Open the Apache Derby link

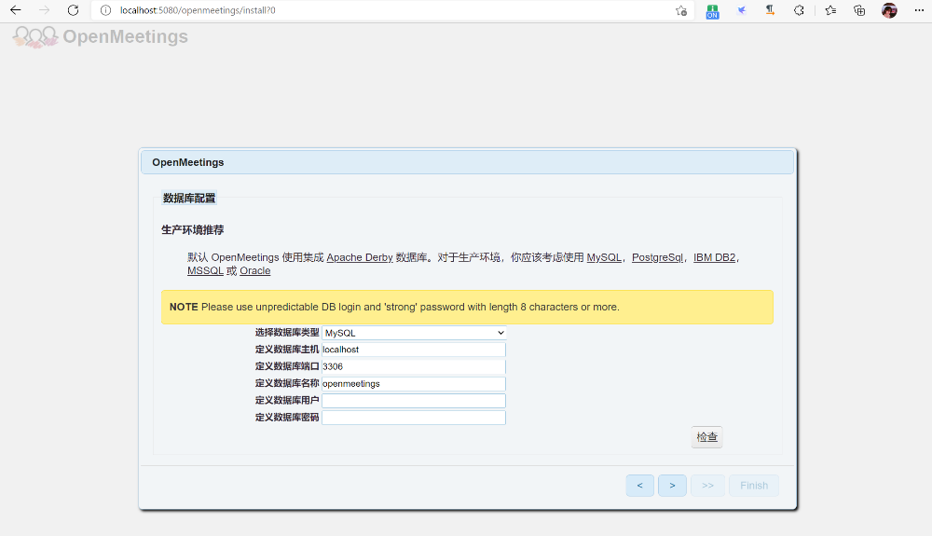click(360, 257)
